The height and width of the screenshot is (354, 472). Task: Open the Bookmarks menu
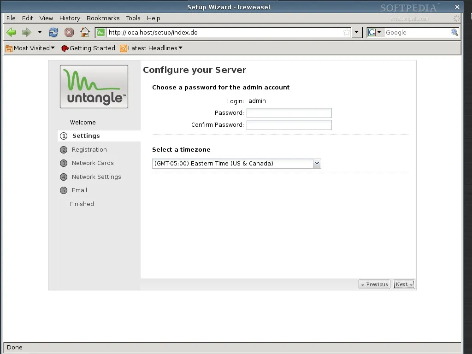click(x=103, y=18)
